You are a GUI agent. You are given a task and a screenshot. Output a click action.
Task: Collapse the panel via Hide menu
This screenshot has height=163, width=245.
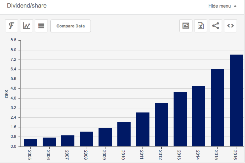[x=222, y=6]
